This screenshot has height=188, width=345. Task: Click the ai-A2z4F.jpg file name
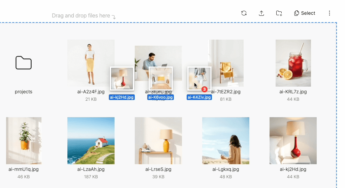click(91, 92)
